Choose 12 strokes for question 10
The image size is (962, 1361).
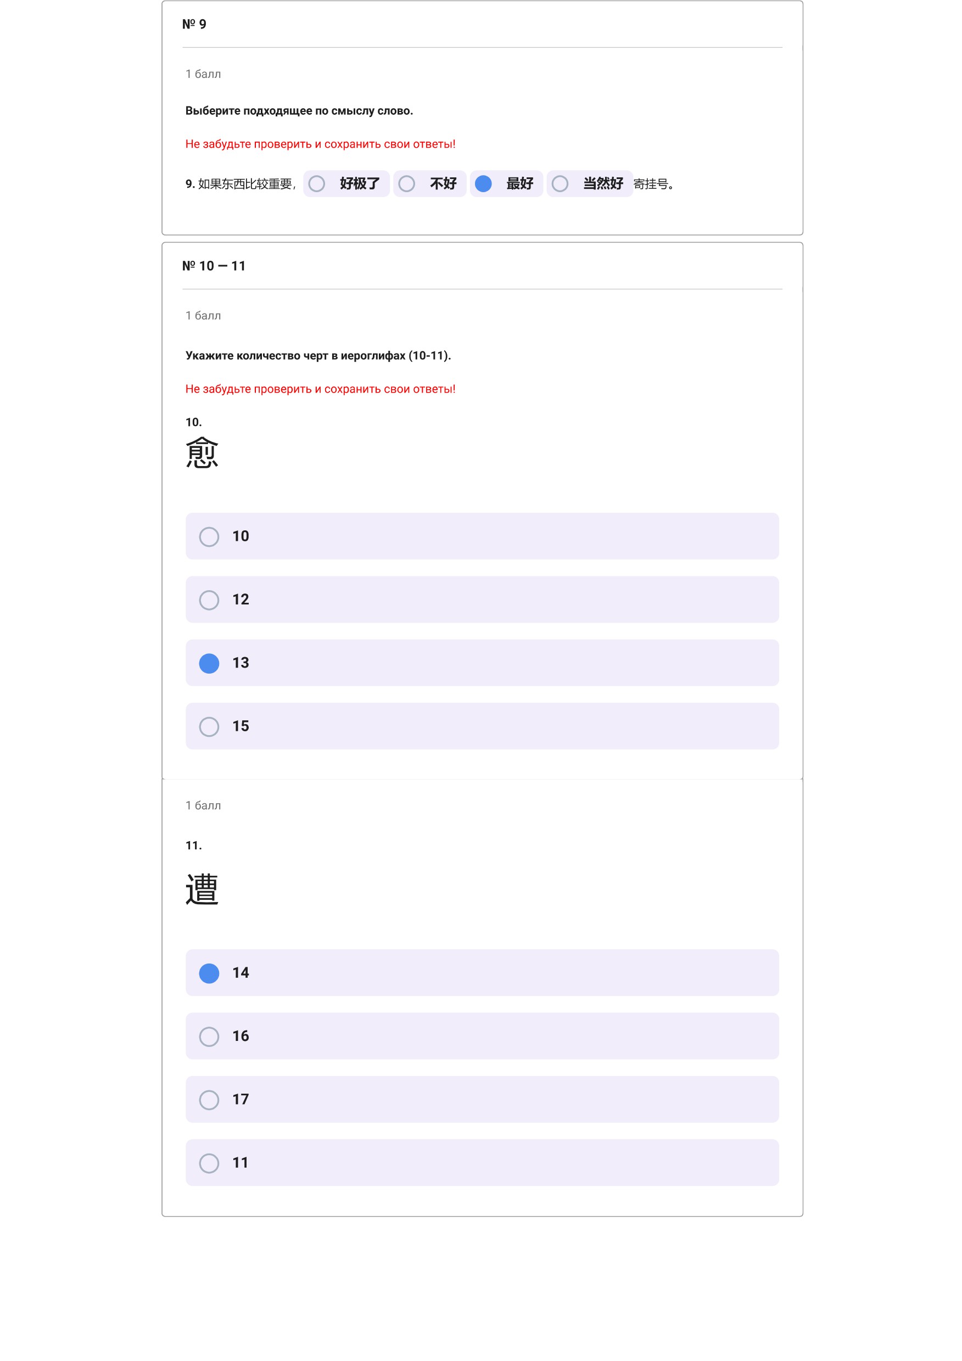tap(482, 600)
